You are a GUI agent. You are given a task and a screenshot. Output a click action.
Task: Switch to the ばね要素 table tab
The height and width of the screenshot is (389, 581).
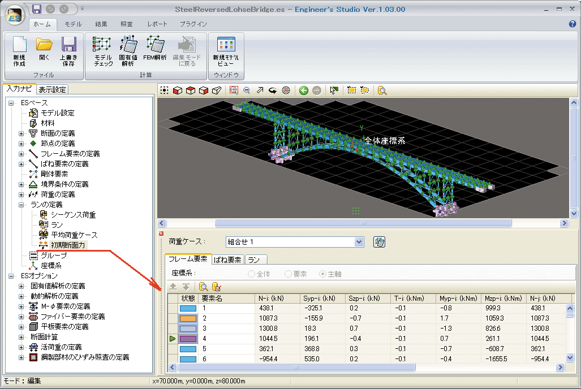point(227,260)
